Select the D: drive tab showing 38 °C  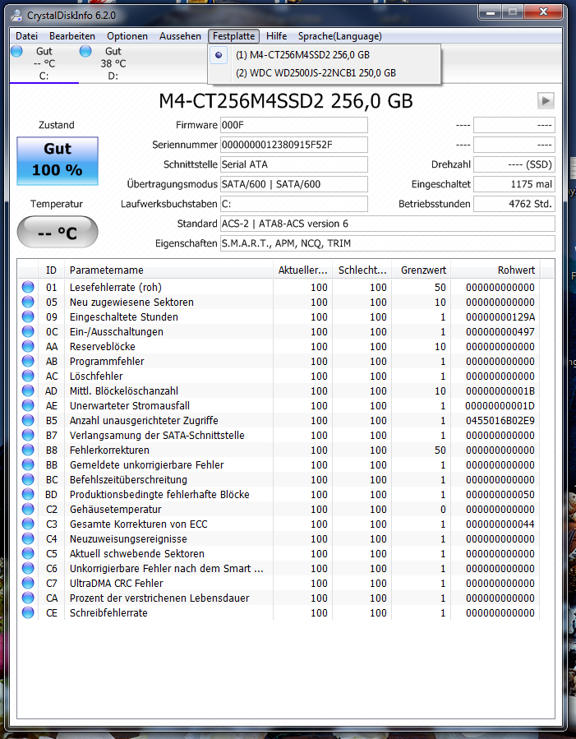pos(113,63)
